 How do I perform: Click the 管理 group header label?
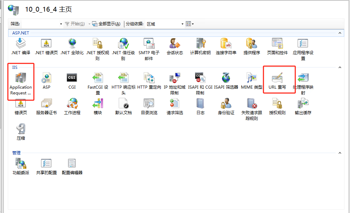(x=16, y=153)
